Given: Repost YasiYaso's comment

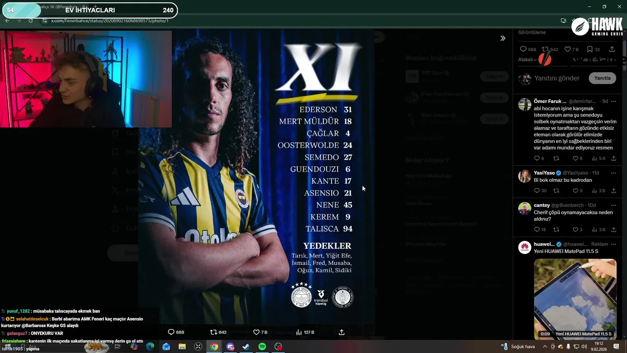Looking at the screenshot, I should point(556,191).
